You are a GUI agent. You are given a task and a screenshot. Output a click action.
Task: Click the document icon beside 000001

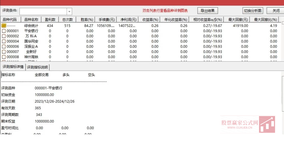point(4,31)
